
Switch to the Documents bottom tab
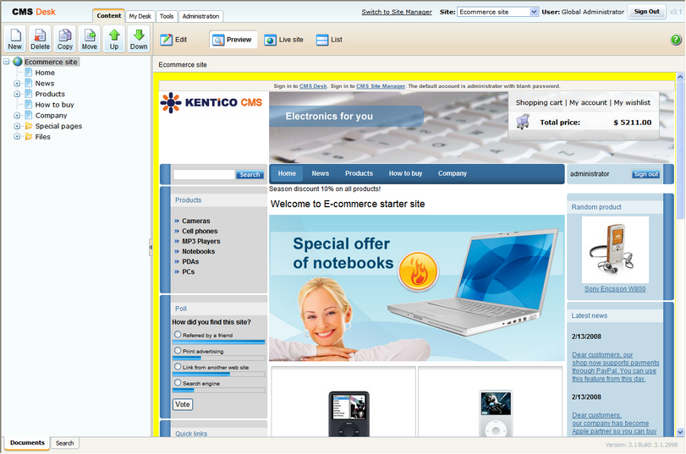pos(27,443)
